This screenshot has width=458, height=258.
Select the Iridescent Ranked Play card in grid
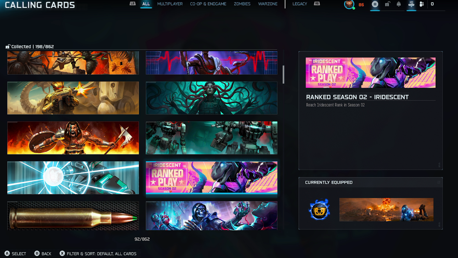(x=211, y=177)
